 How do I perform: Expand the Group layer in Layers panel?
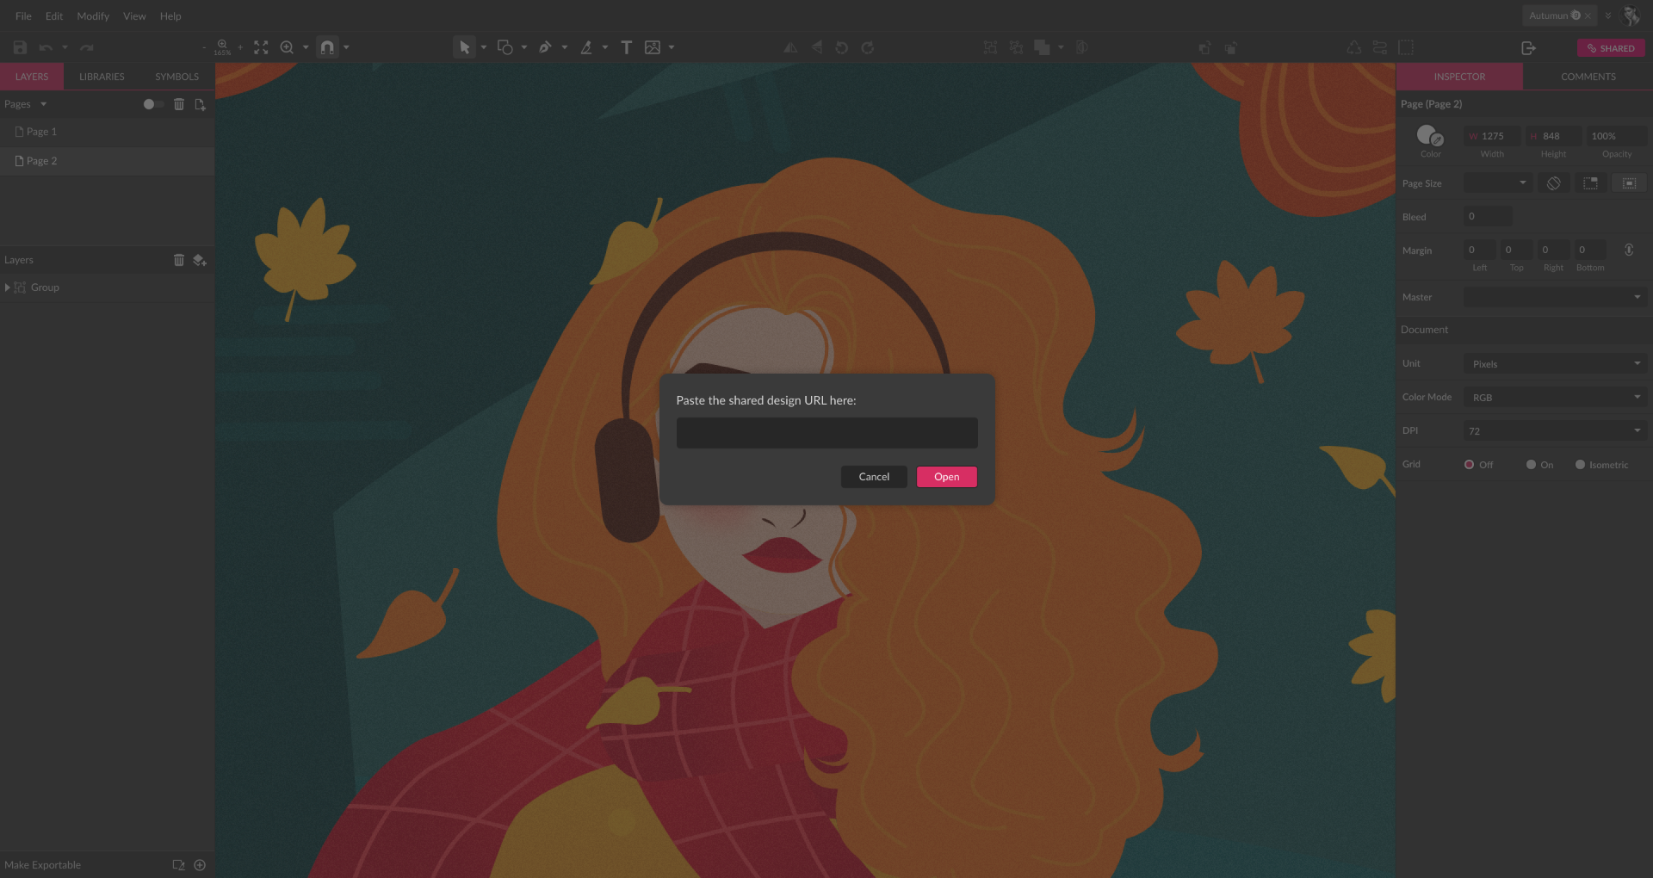point(7,287)
